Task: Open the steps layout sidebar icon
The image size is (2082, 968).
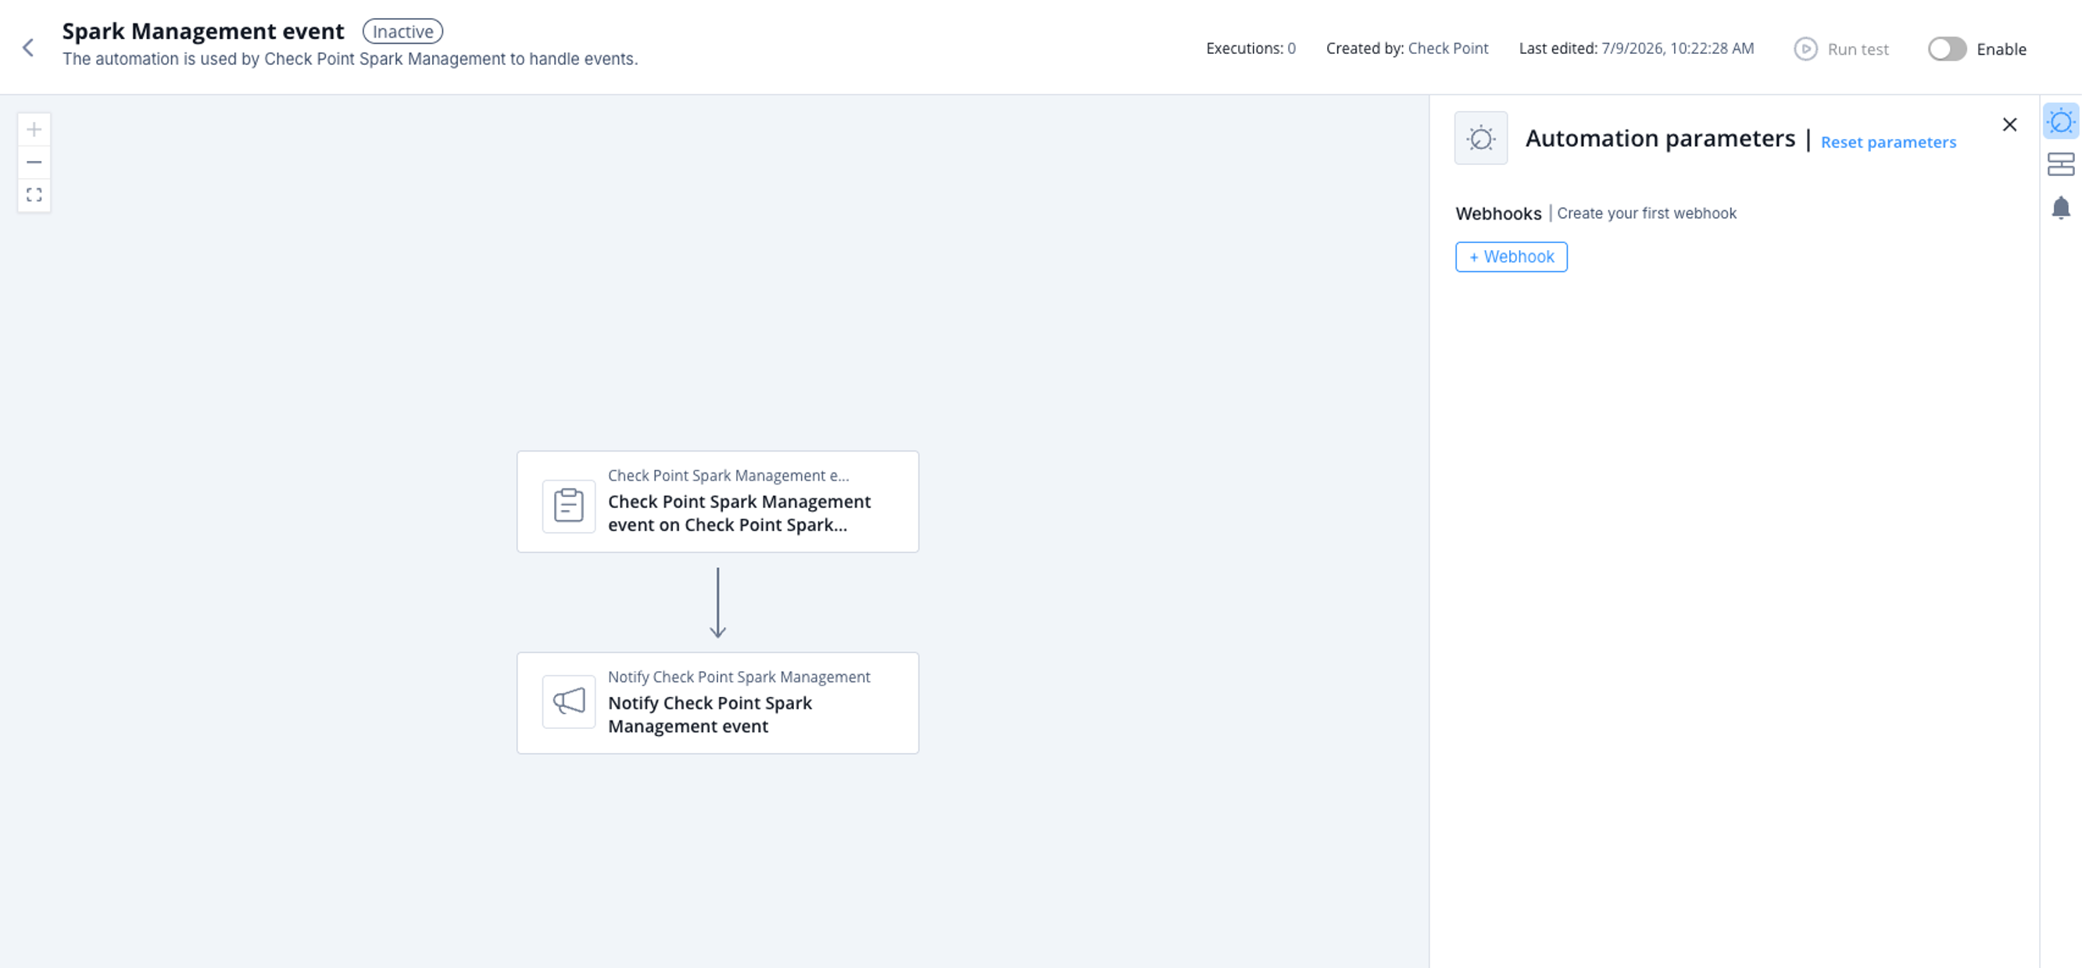Action: coord(2061,164)
